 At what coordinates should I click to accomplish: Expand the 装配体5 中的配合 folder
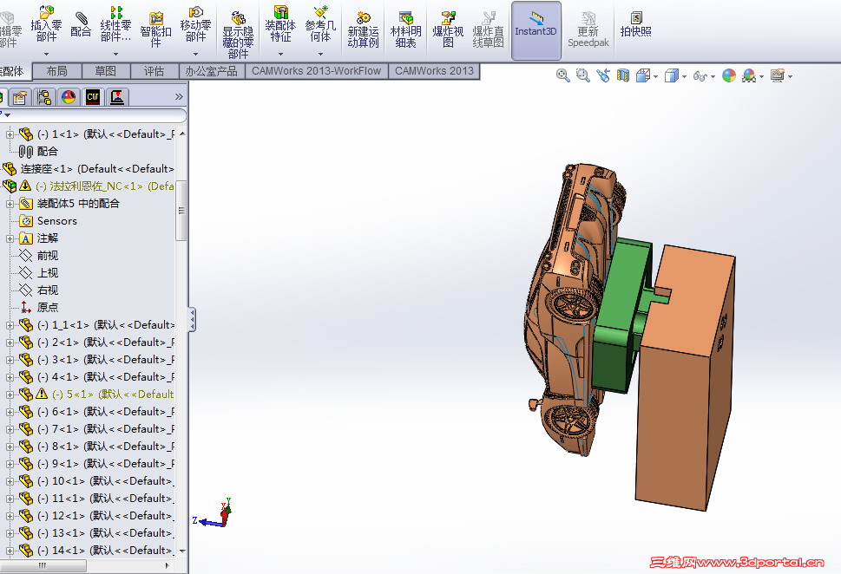click(10, 205)
